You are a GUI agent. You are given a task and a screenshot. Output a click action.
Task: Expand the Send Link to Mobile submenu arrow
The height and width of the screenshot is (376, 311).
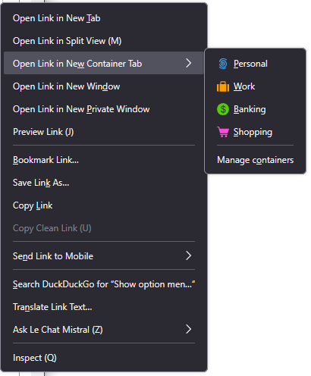[189, 255]
